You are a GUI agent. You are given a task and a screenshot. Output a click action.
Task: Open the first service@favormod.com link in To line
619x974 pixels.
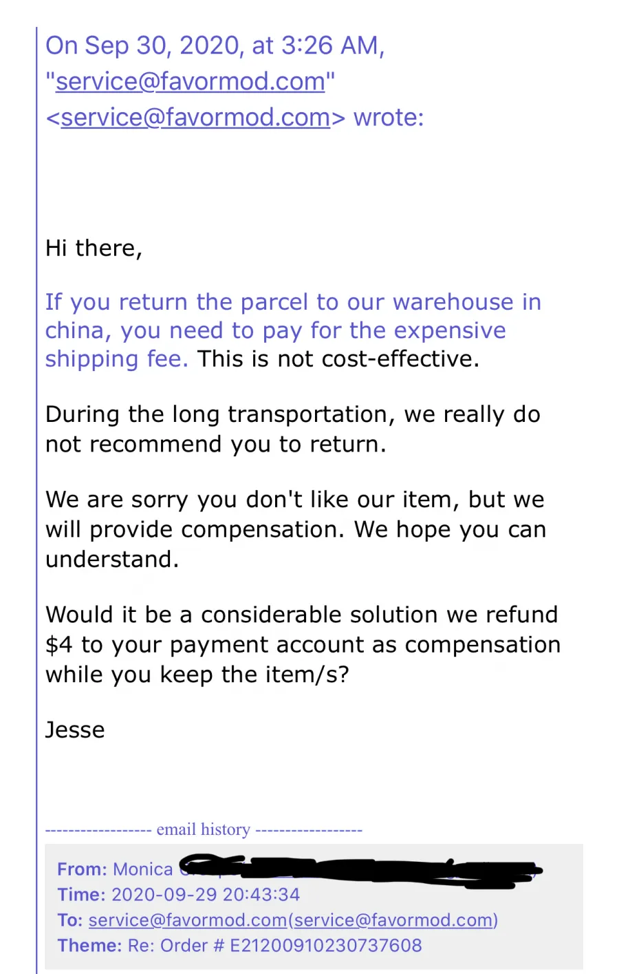188,920
